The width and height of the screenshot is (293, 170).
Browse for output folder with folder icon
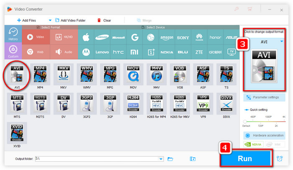pyautogui.click(x=170, y=159)
